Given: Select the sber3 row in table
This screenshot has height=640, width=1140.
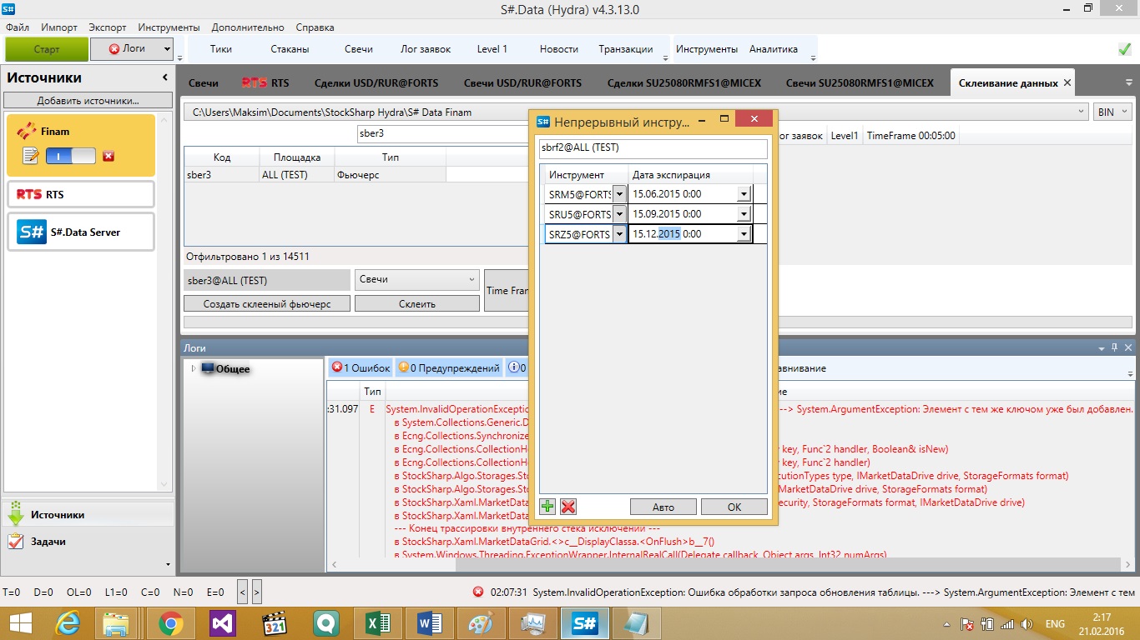Looking at the screenshot, I should pyautogui.click(x=356, y=175).
